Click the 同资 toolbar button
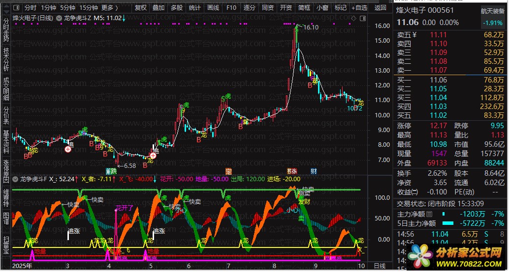The height and width of the screenshot is (272, 510). (267, 7)
